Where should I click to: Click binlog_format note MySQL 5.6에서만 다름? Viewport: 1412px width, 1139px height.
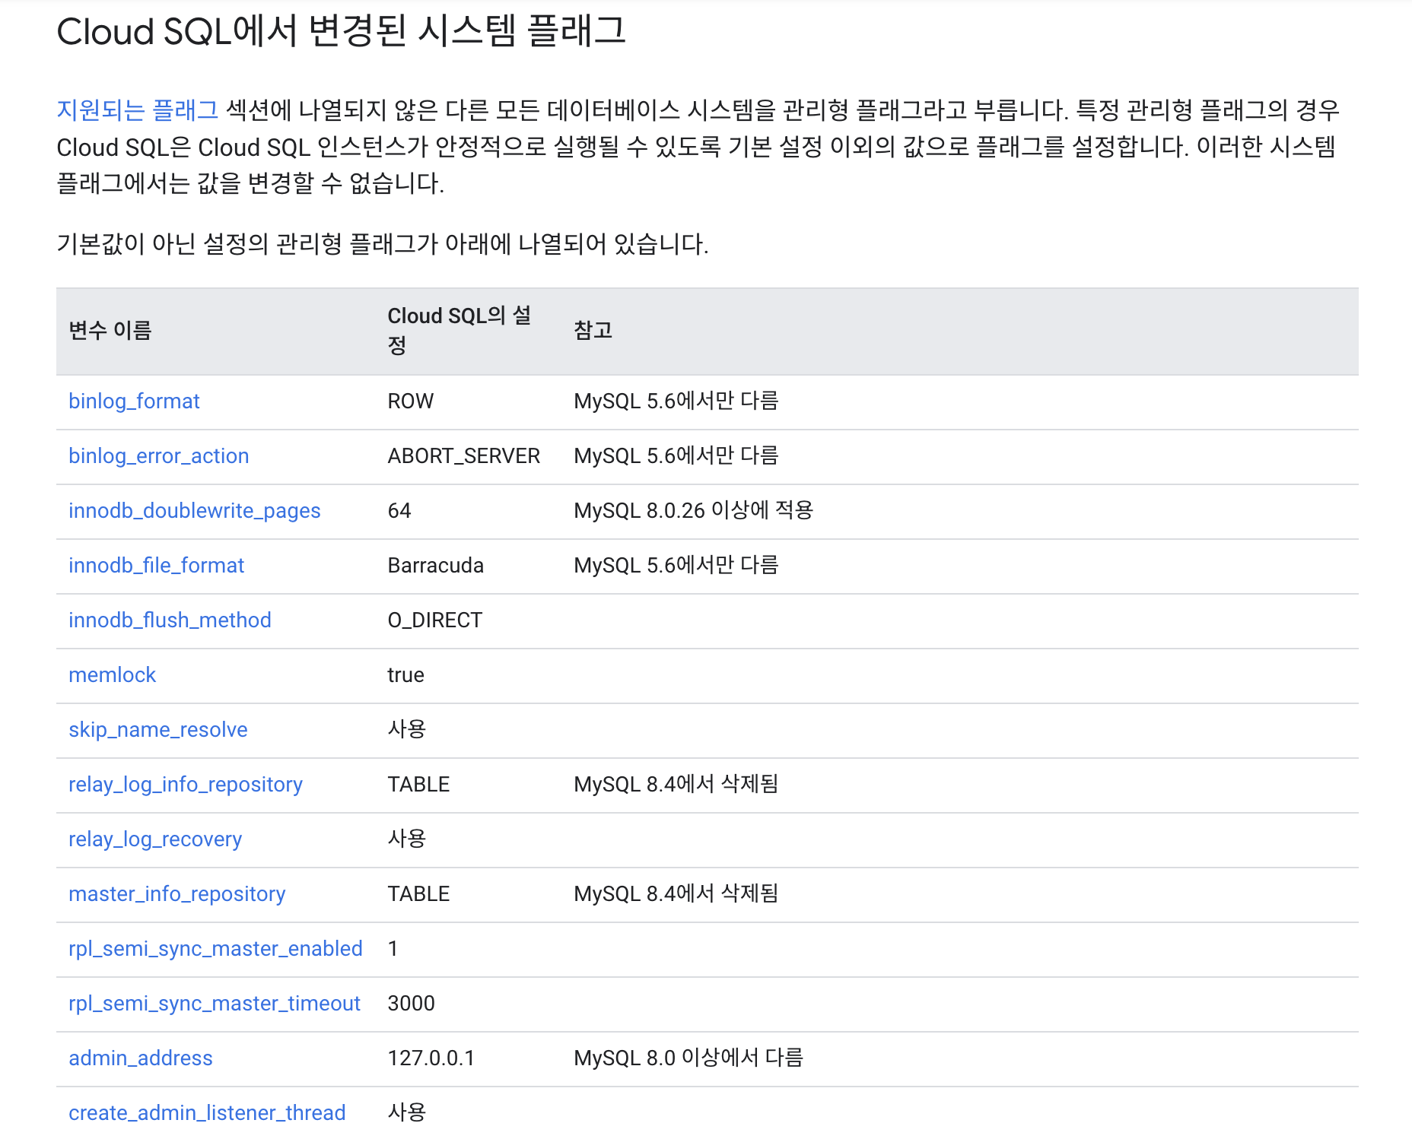(x=676, y=401)
